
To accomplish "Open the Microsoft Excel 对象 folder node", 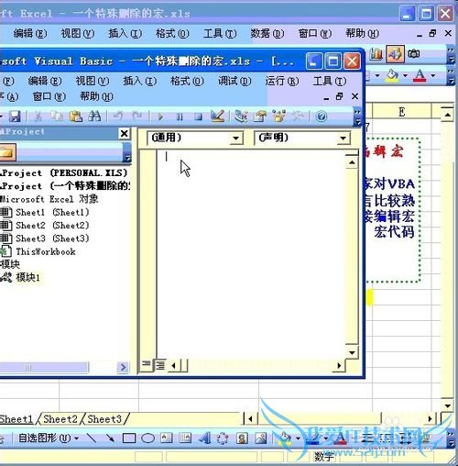I will click(49, 199).
